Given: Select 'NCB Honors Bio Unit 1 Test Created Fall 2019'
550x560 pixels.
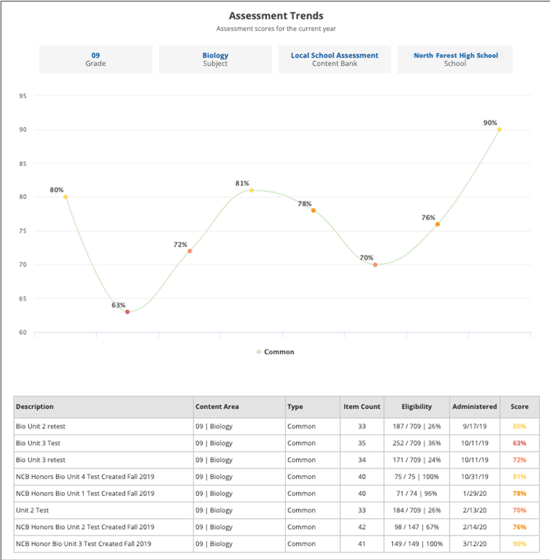Looking at the screenshot, I should (x=85, y=493).
